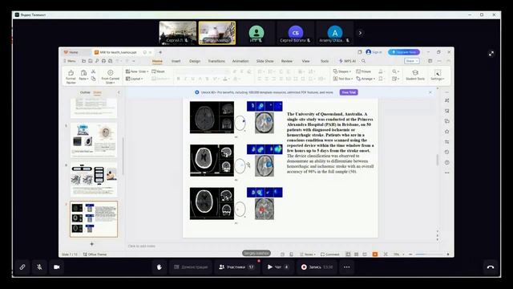Open the Slide Show ribbon tab
Image resolution: width=513 pixels, height=289 pixels.
pyautogui.click(x=265, y=61)
